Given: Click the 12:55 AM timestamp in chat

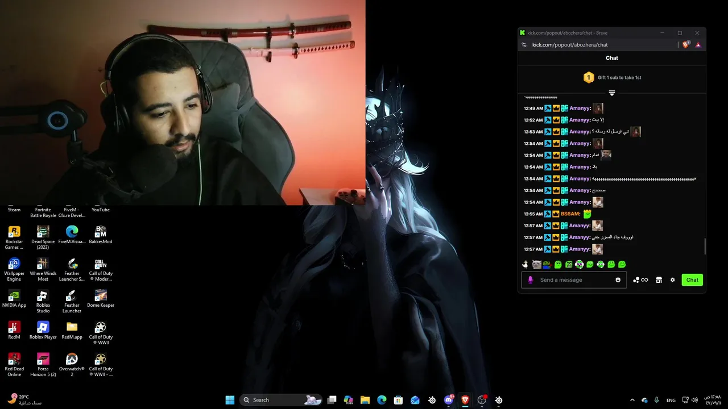Looking at the screenshot, I should tap(533, 214).
